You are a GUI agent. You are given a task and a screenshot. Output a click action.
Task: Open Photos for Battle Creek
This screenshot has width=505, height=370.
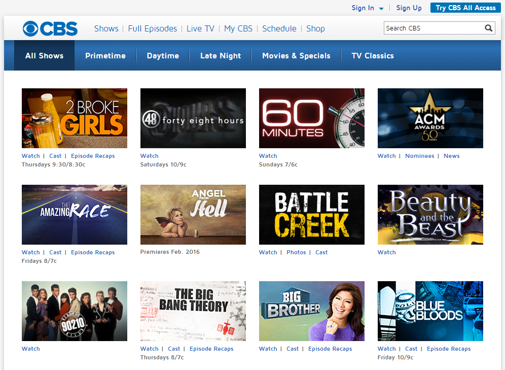point(296,252)
